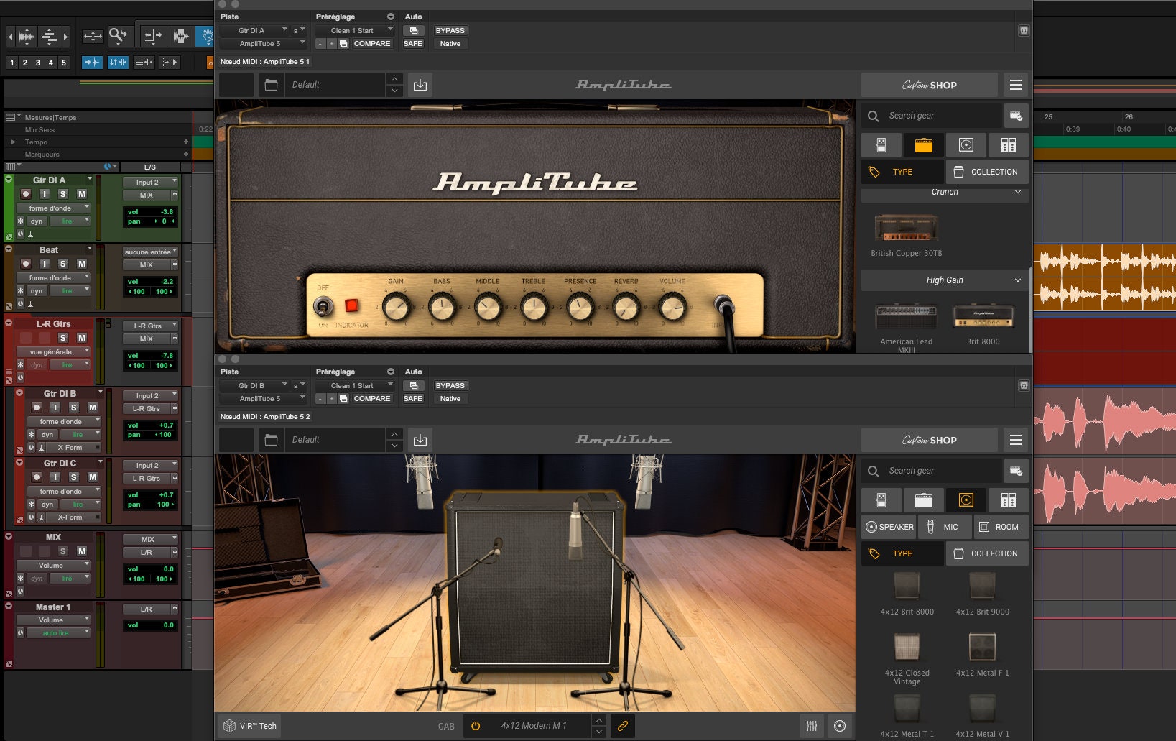Viewport: 1176px width, 741px height.
Task: Save preset with download icon in bottom AmpliTube
Action: pos(420,440)
